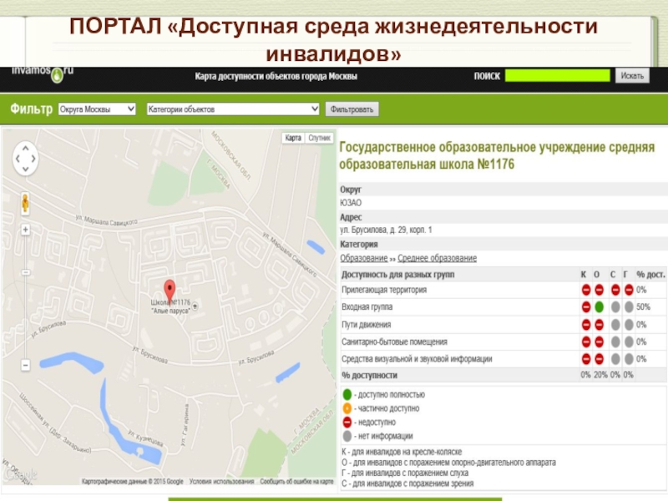Screen dimensions: 668x501
Task: Click the Среднее образование link
Action: (437, 258)
